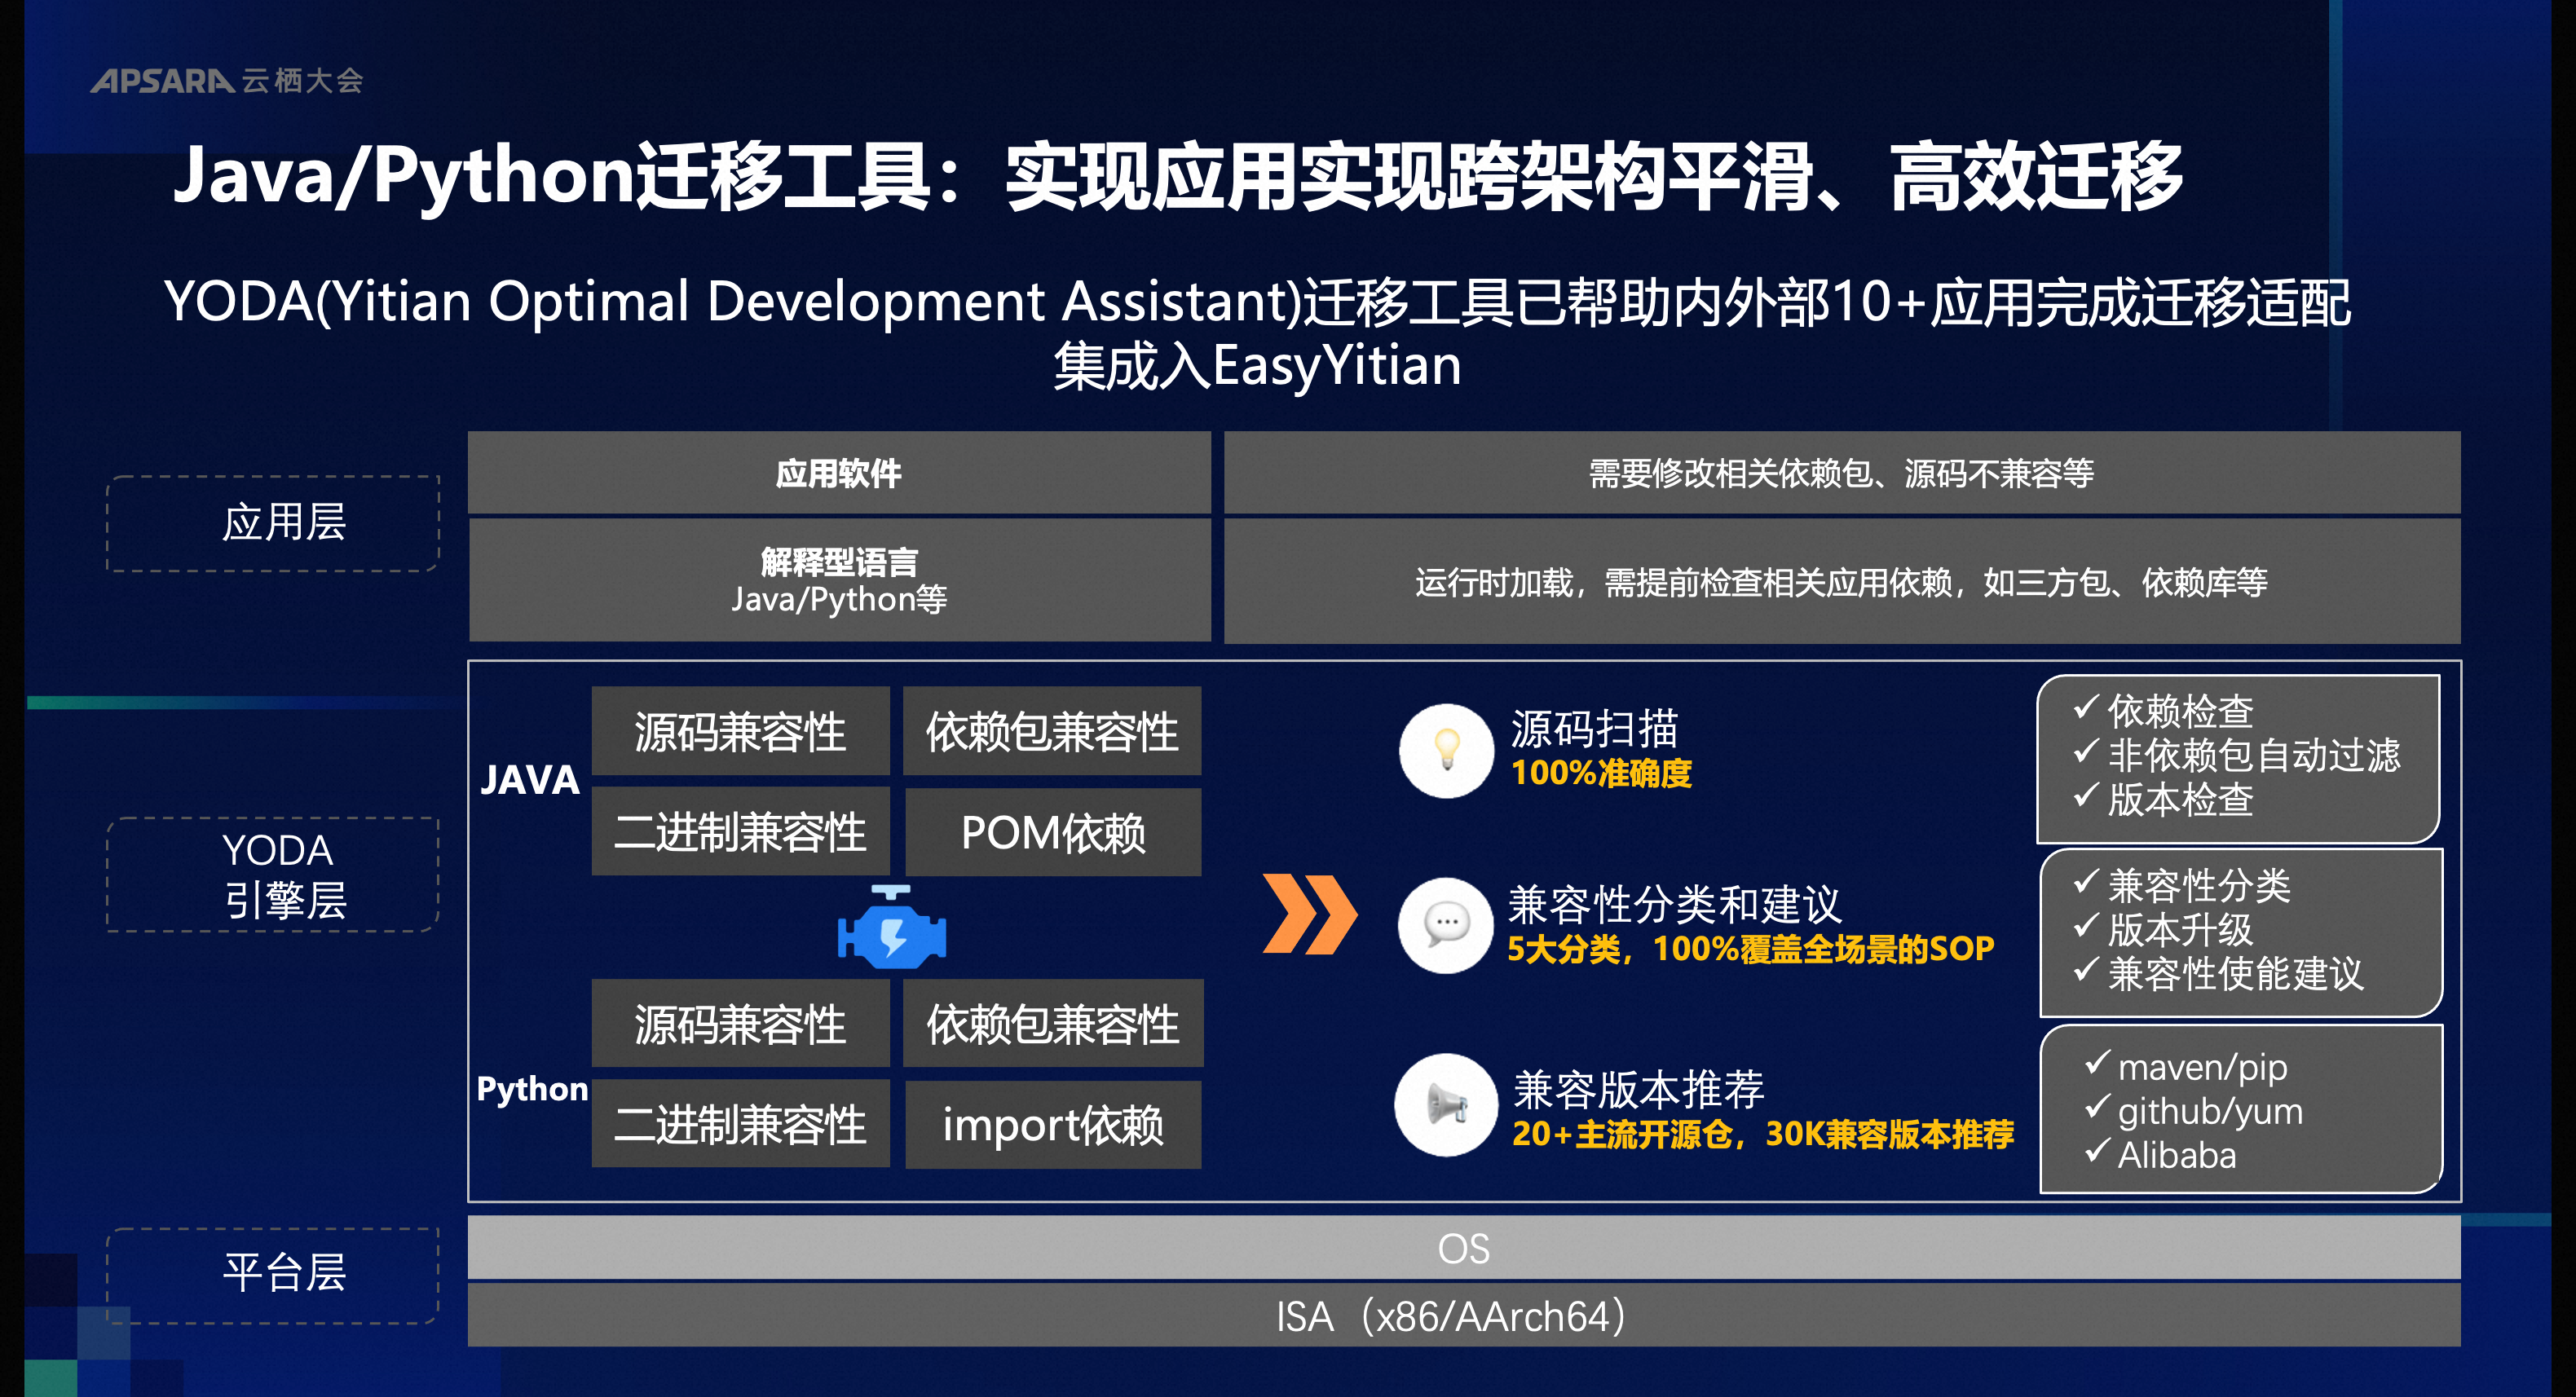The height and width of the screenshot is (1397, 2576).
Task: Click the POM依赖 box
Action: pos(1052,832)
